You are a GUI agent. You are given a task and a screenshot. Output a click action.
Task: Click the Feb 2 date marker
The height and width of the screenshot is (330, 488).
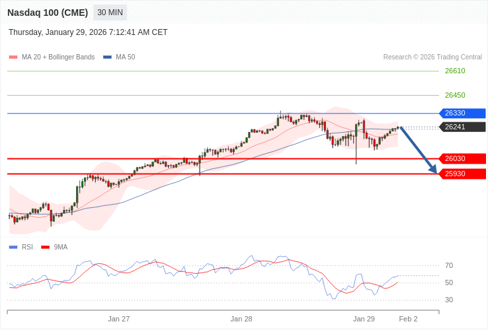(x=408, y=319)
